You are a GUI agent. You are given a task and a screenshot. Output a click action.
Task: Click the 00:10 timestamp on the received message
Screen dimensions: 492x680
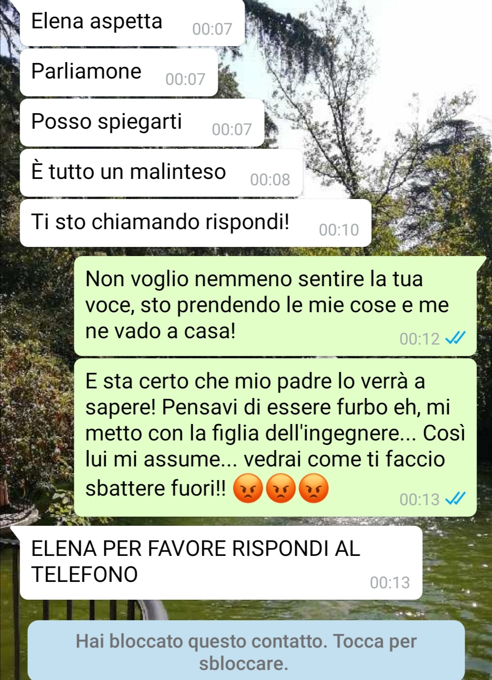339,230
